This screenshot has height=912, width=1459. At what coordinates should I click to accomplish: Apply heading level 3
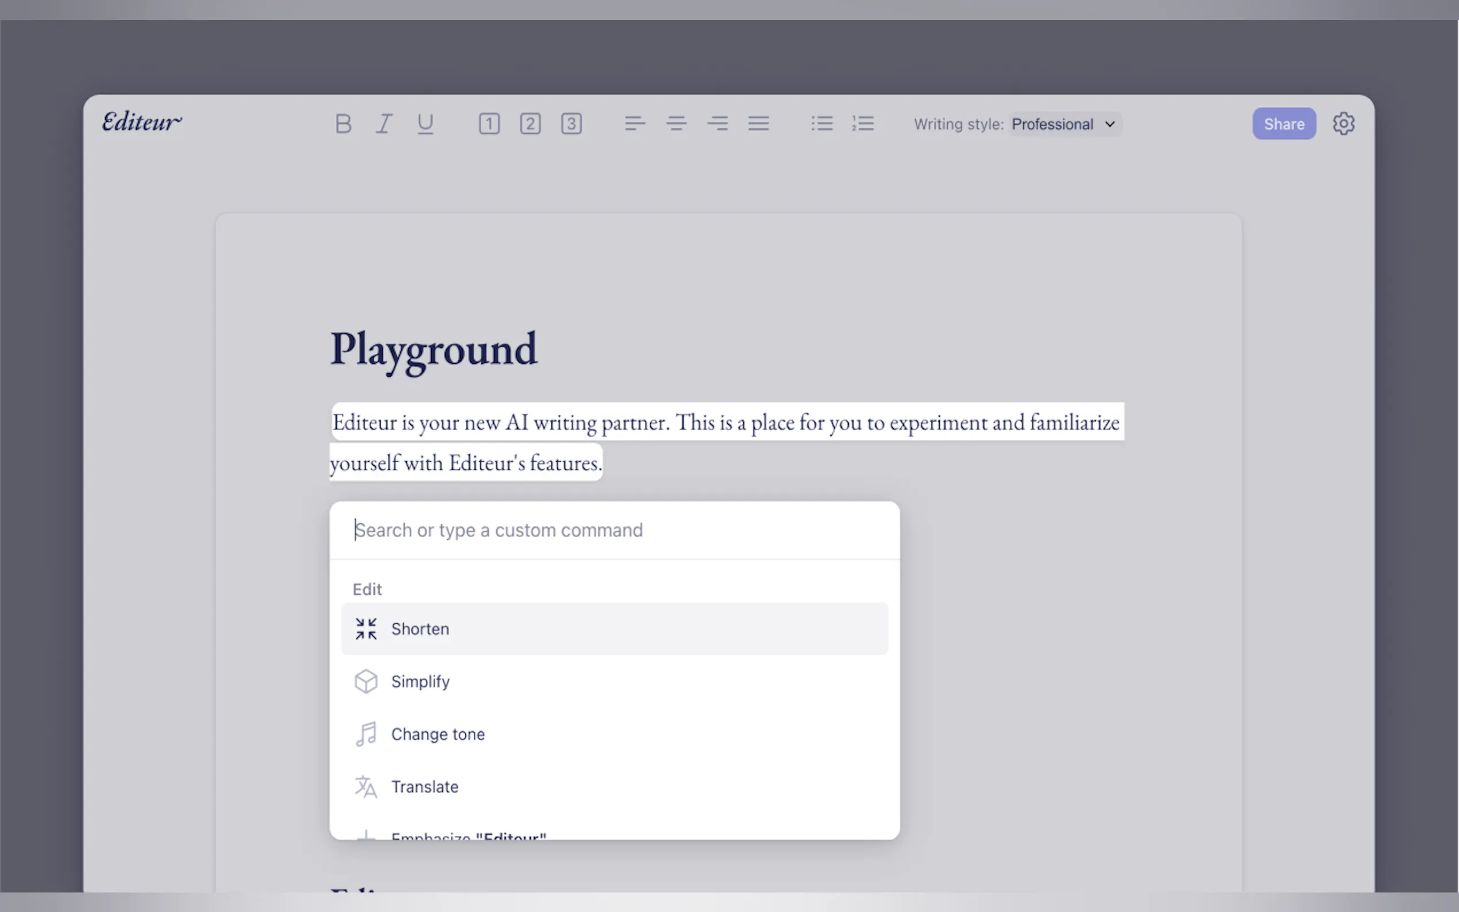[571, 123]
